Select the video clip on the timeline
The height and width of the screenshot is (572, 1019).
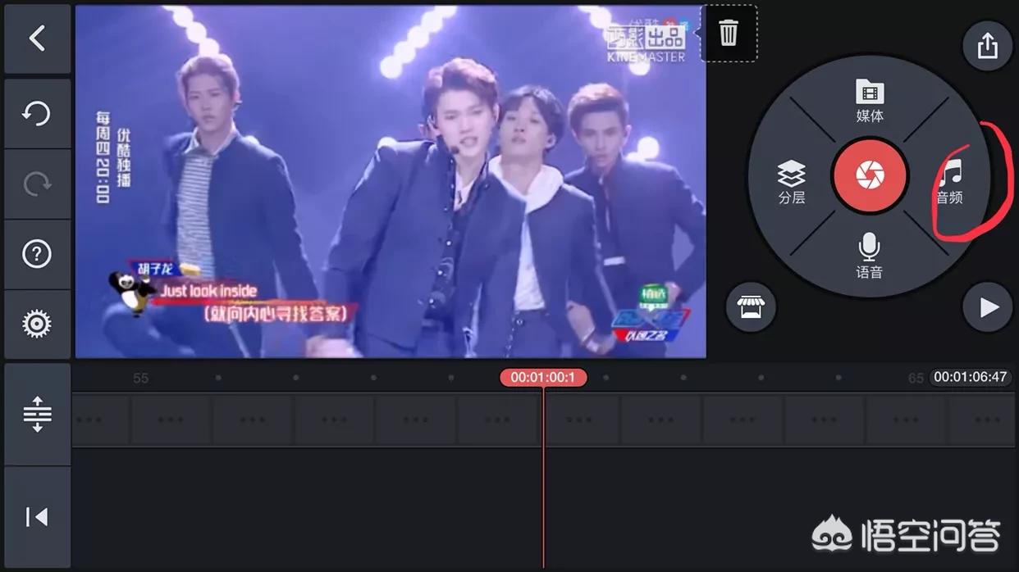543,420
